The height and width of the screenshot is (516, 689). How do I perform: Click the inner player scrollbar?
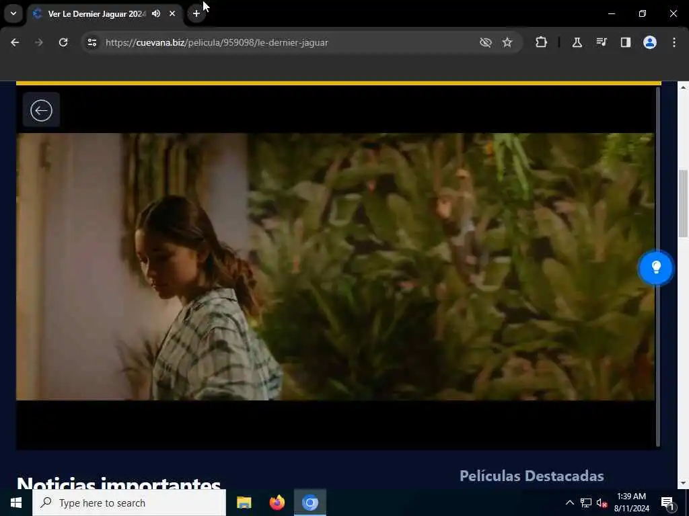pos(658,267)
